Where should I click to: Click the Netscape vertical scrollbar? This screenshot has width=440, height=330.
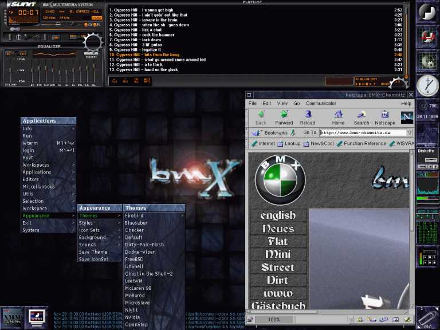(x=412, y=230)
